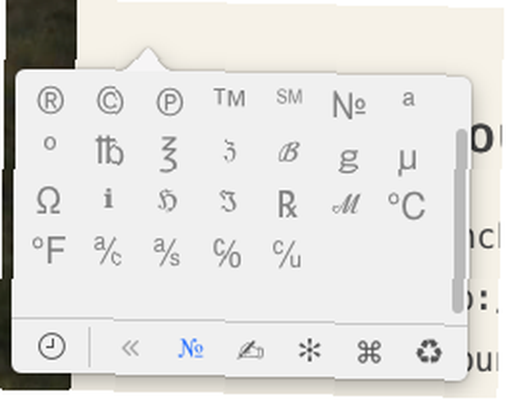Insert the sound recording copyright ℗ symbol
506x400 pixels.
pyautogui.click(x=170, y=102)
